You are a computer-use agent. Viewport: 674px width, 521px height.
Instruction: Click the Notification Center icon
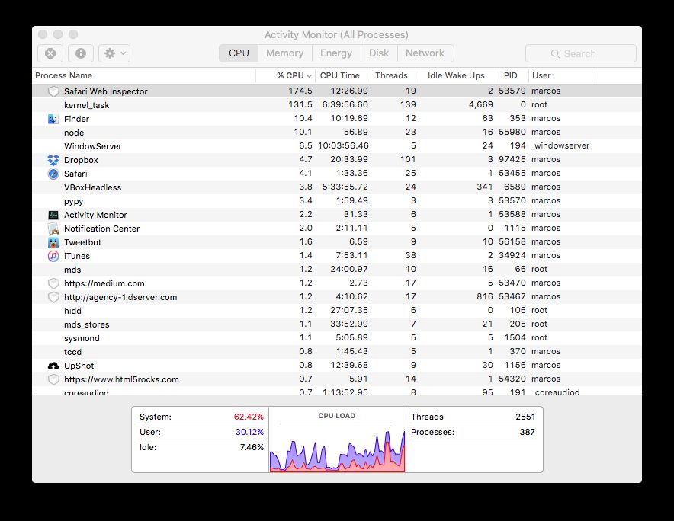pos(53,229)
